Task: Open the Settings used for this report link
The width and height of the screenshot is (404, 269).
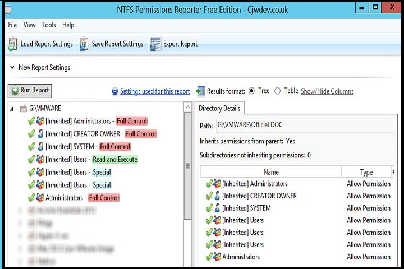Action: (x=155, y=91)
